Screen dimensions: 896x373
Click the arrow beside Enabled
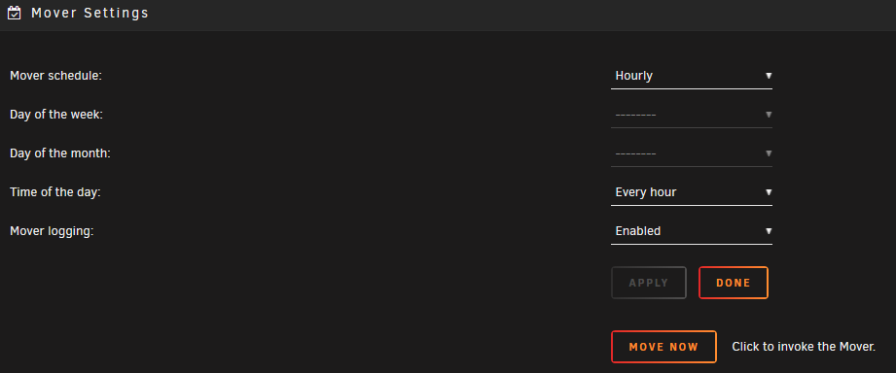(769, 231)
